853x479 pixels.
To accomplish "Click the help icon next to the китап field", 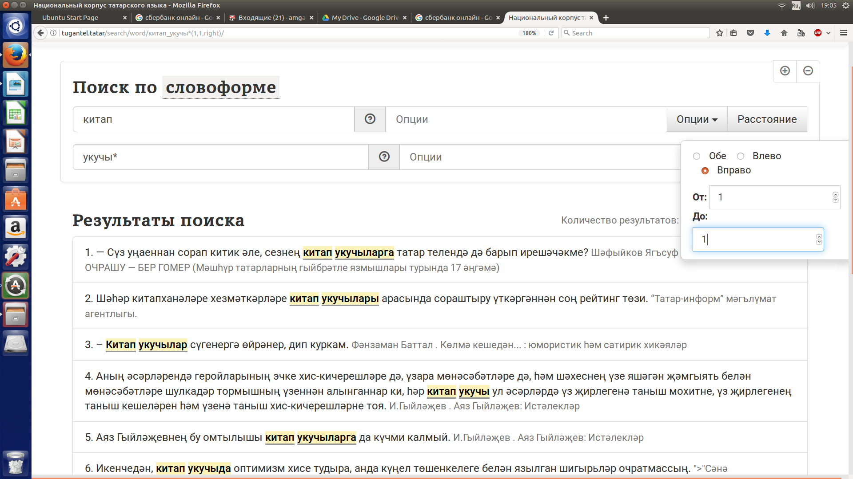I will 370,119.
